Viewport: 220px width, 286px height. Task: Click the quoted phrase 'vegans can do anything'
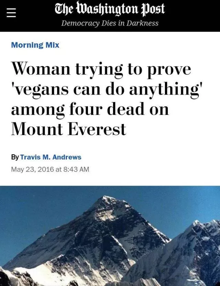(x=107, y=90)
